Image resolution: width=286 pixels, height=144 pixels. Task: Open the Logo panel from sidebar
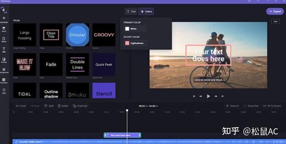(x=4, y=91)
